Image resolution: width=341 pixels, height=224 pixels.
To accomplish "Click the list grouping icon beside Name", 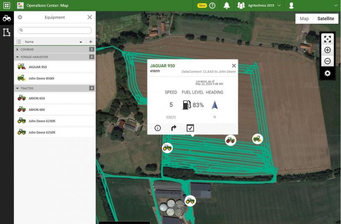I will [x=19, y=41].
